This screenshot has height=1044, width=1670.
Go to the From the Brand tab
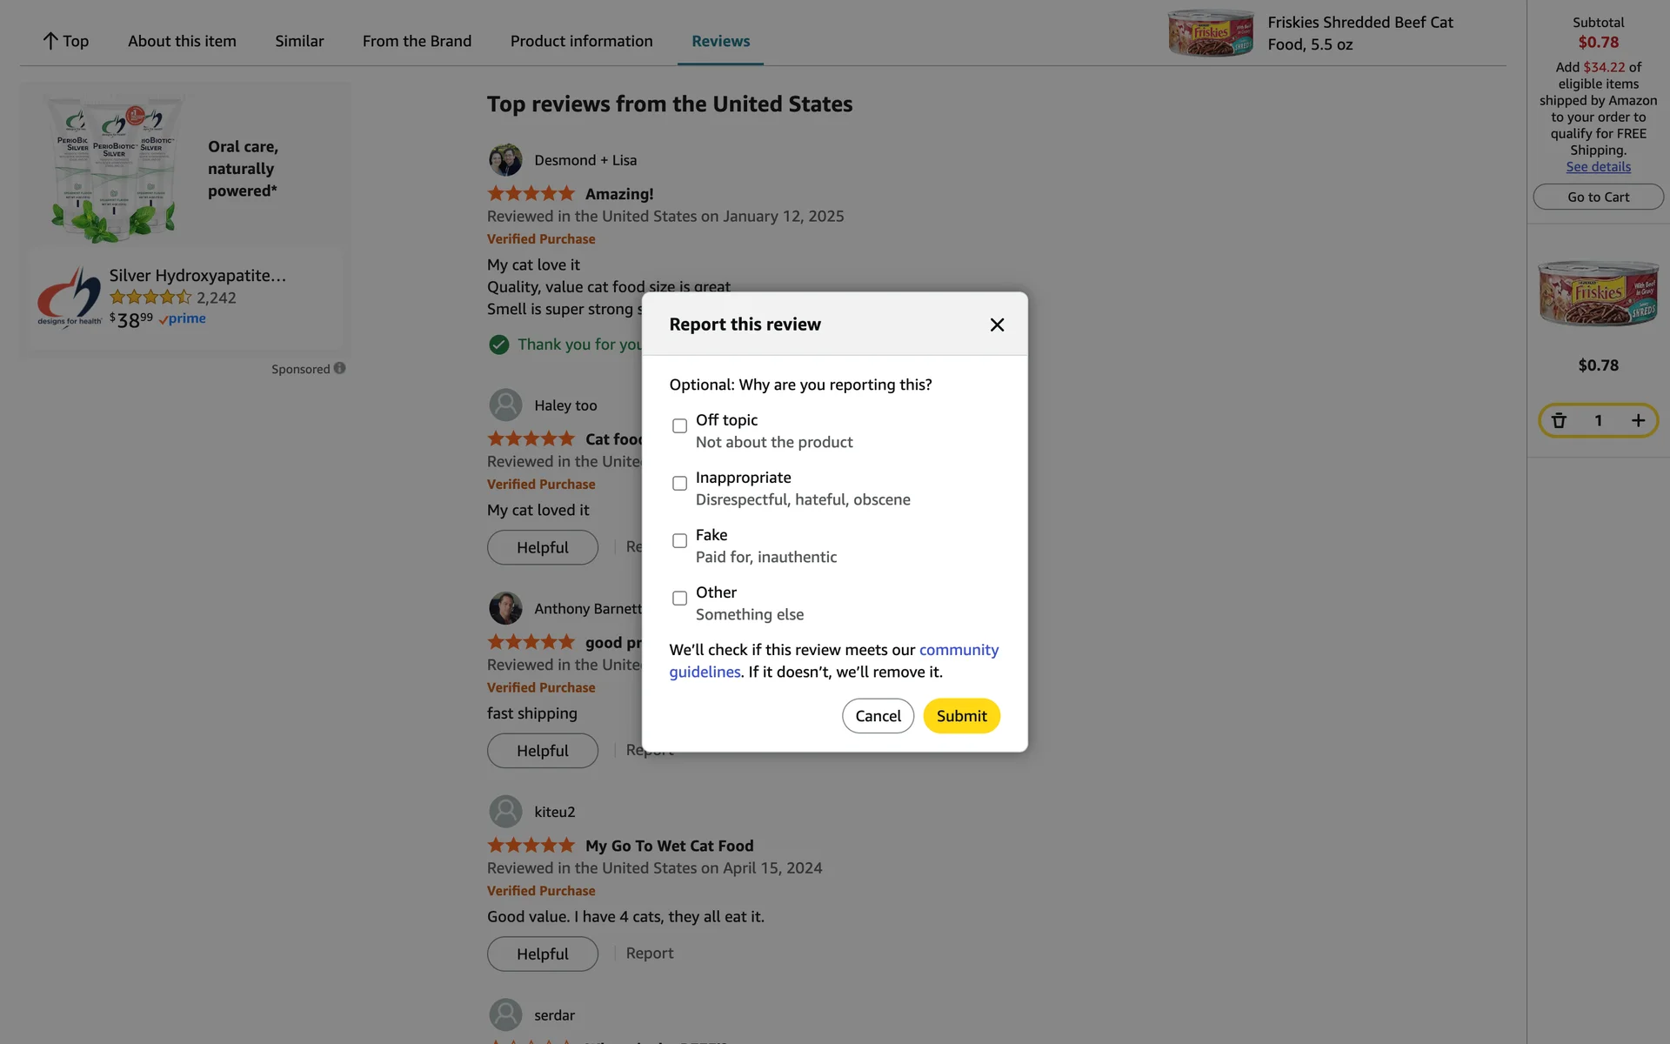(x=417, y=41)
